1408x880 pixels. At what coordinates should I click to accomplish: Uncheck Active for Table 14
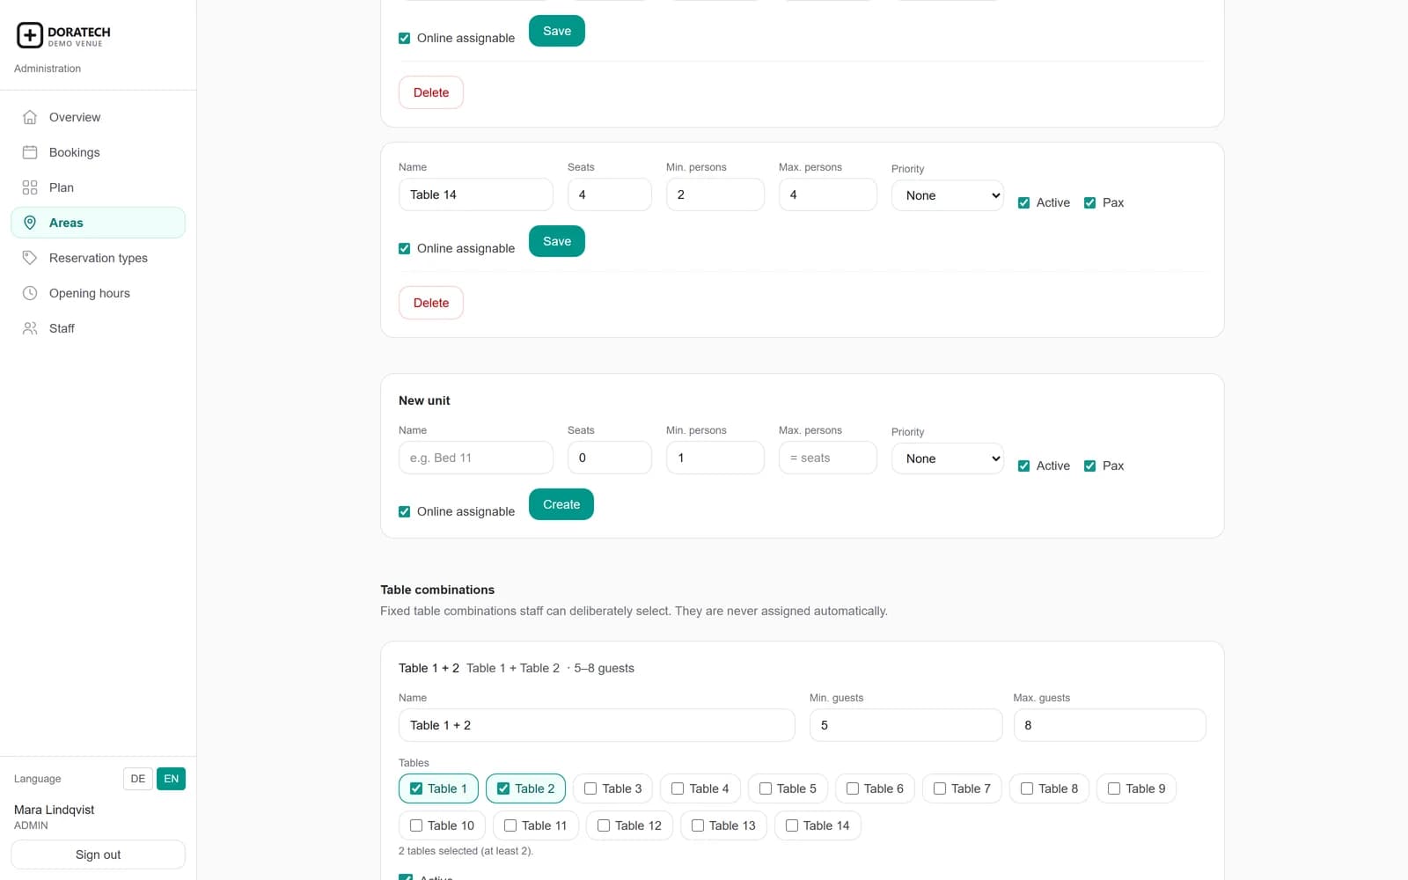pos(1023,202)
